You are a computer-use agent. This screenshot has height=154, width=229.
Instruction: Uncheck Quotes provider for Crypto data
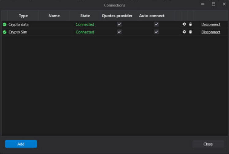(x=119, y=24)
